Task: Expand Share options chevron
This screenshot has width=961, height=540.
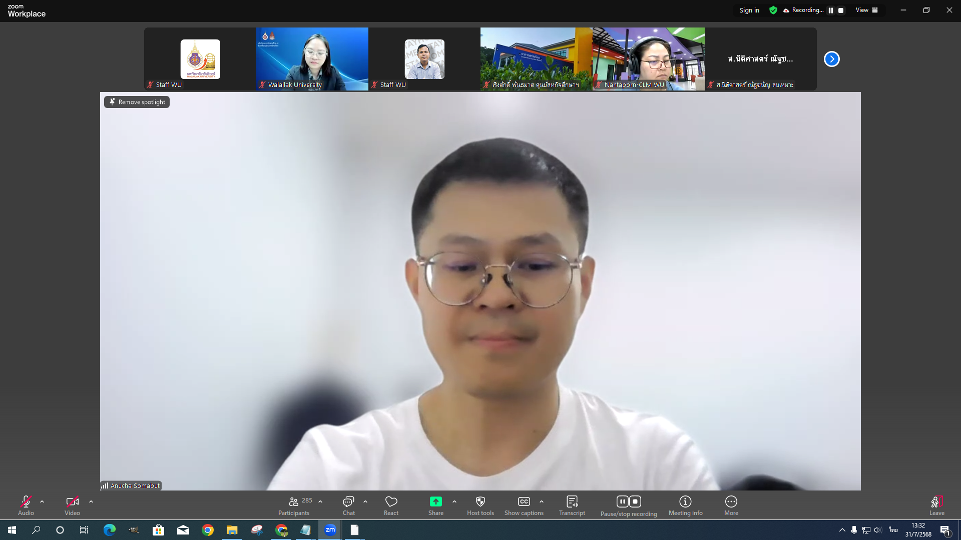Action: [454, 501]
